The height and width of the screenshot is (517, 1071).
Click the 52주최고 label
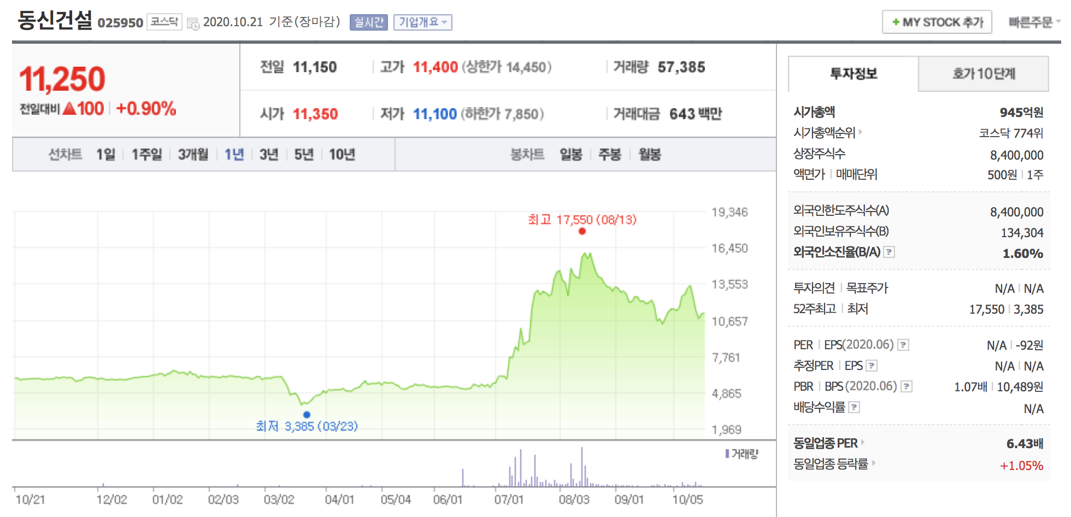tap(815, 309)
